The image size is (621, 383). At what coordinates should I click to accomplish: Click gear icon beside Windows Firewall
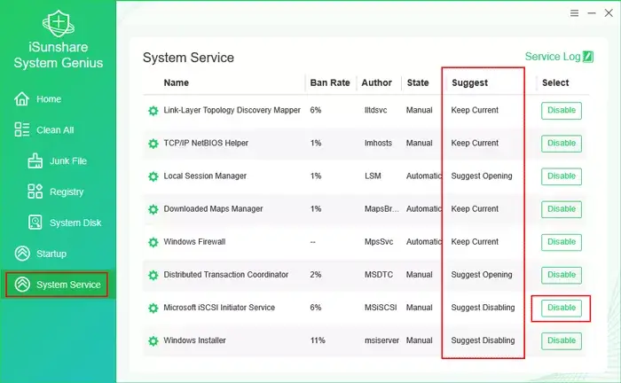click(153, 242)
